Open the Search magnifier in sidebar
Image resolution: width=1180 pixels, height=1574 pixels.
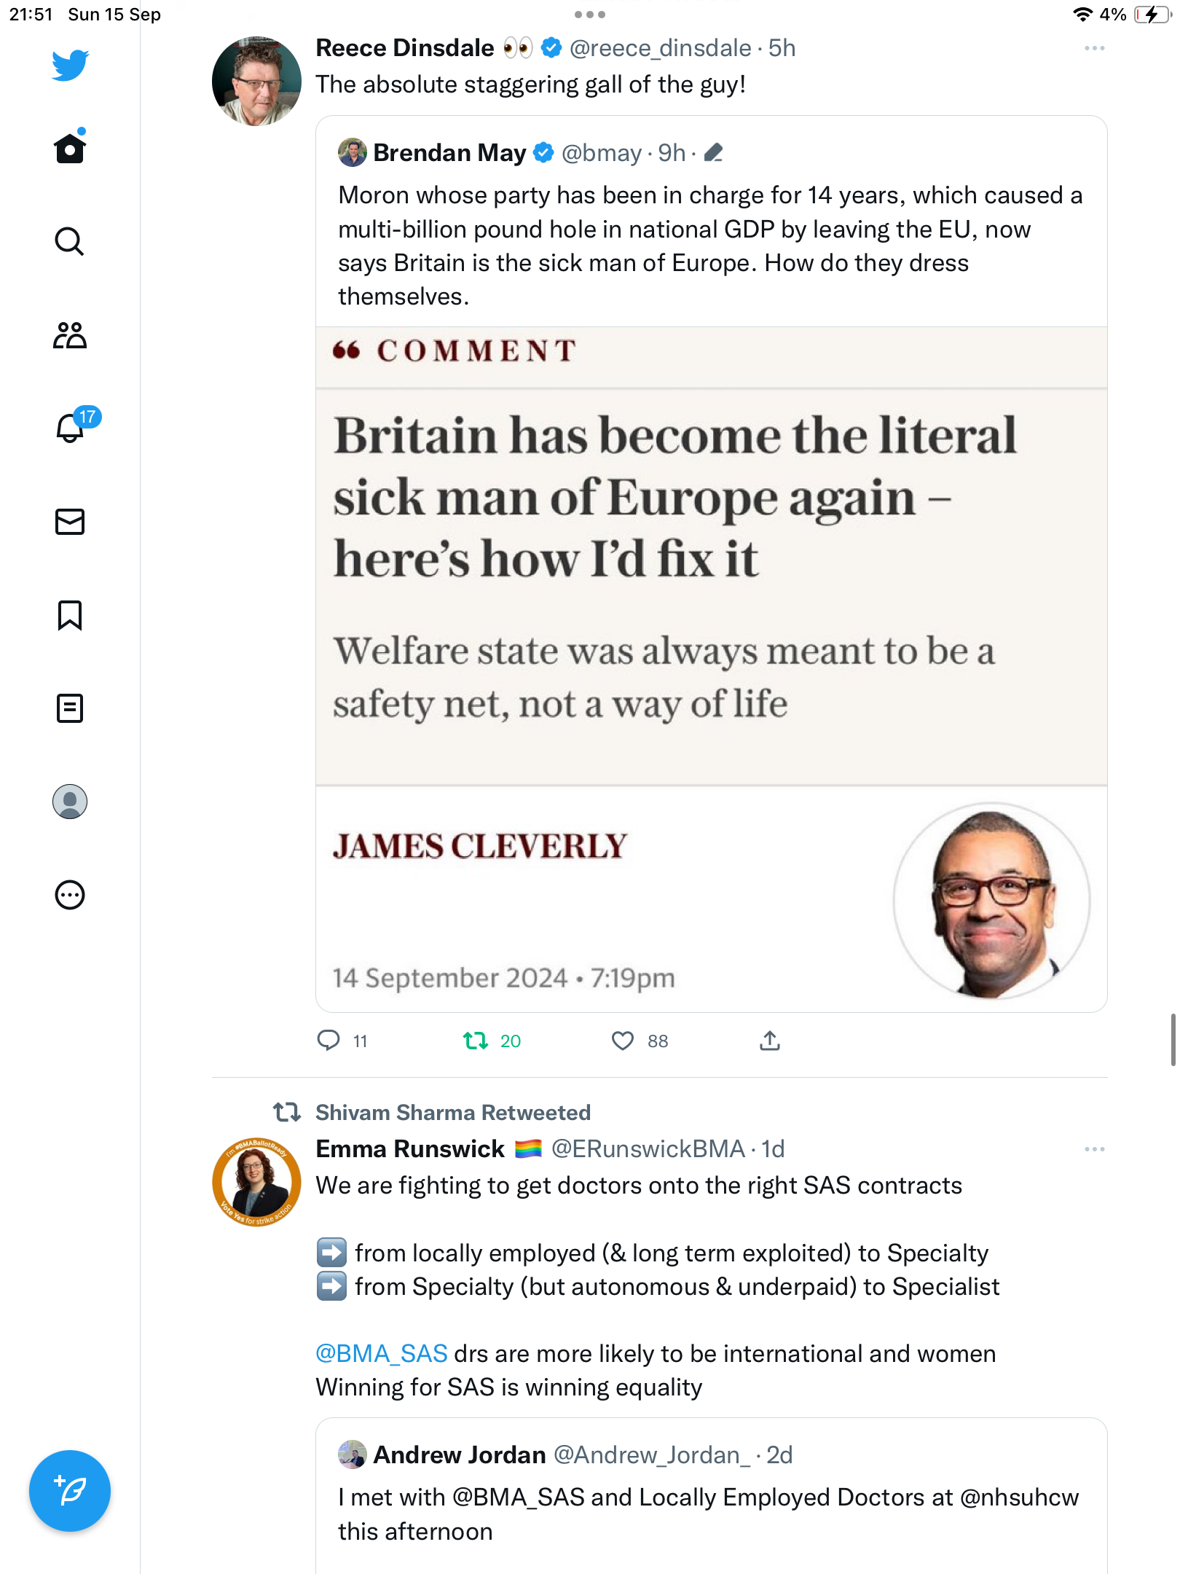point(70,241)
